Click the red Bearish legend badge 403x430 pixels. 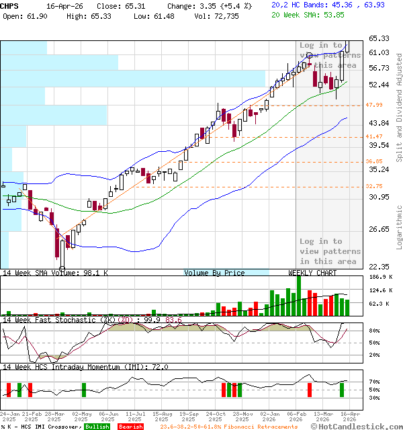tap(130, 426)
